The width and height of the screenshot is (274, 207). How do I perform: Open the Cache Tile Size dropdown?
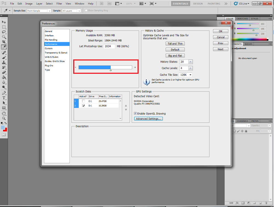point(186,75)
